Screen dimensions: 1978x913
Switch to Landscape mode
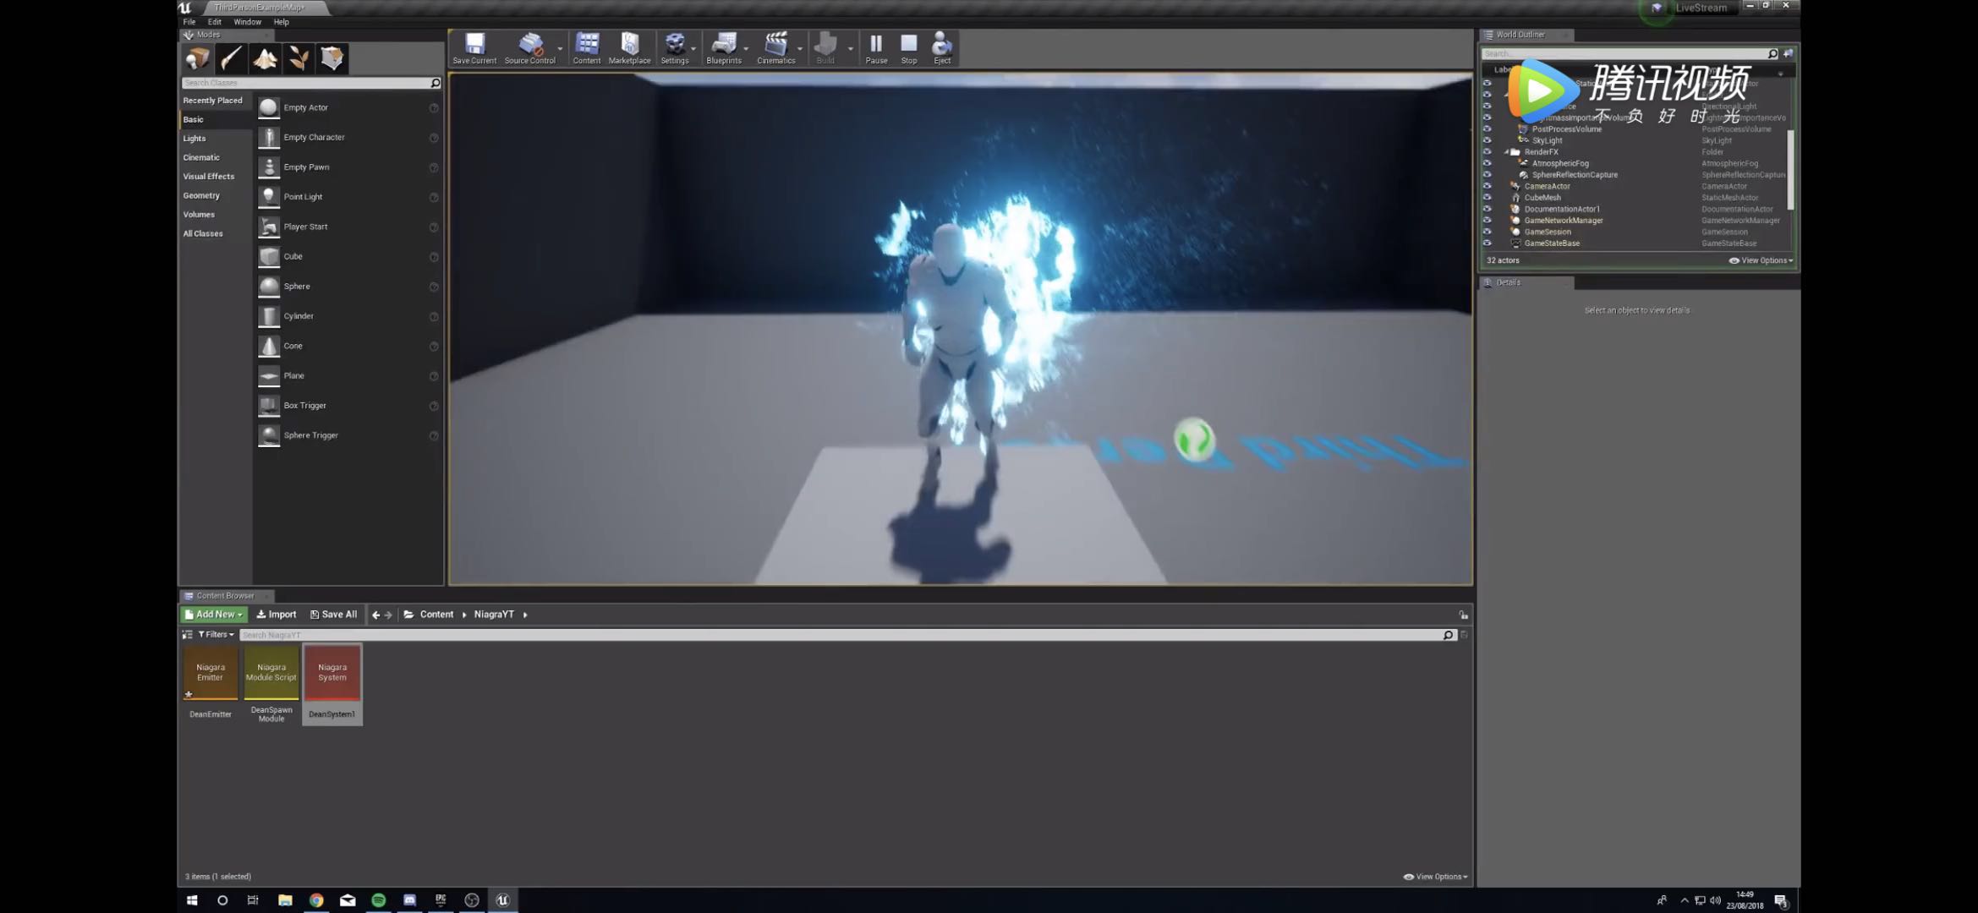point(266,57)
